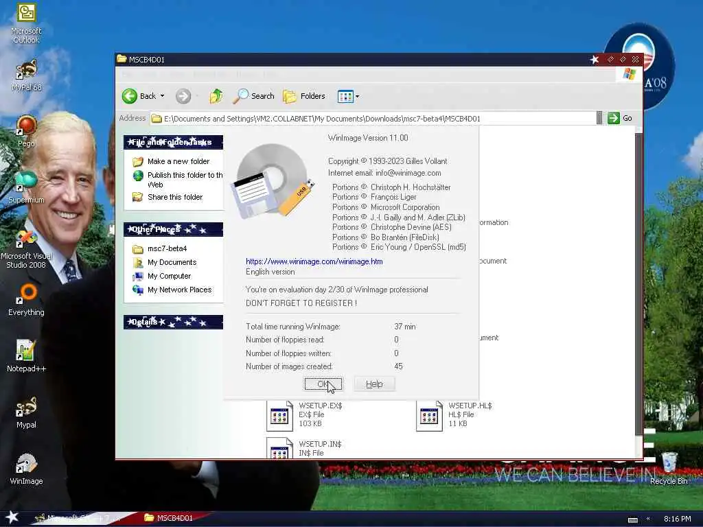This screenshot has height=527, width=703.
Task: Collapse the Other Places panel
Action: [x=173, y=229]
